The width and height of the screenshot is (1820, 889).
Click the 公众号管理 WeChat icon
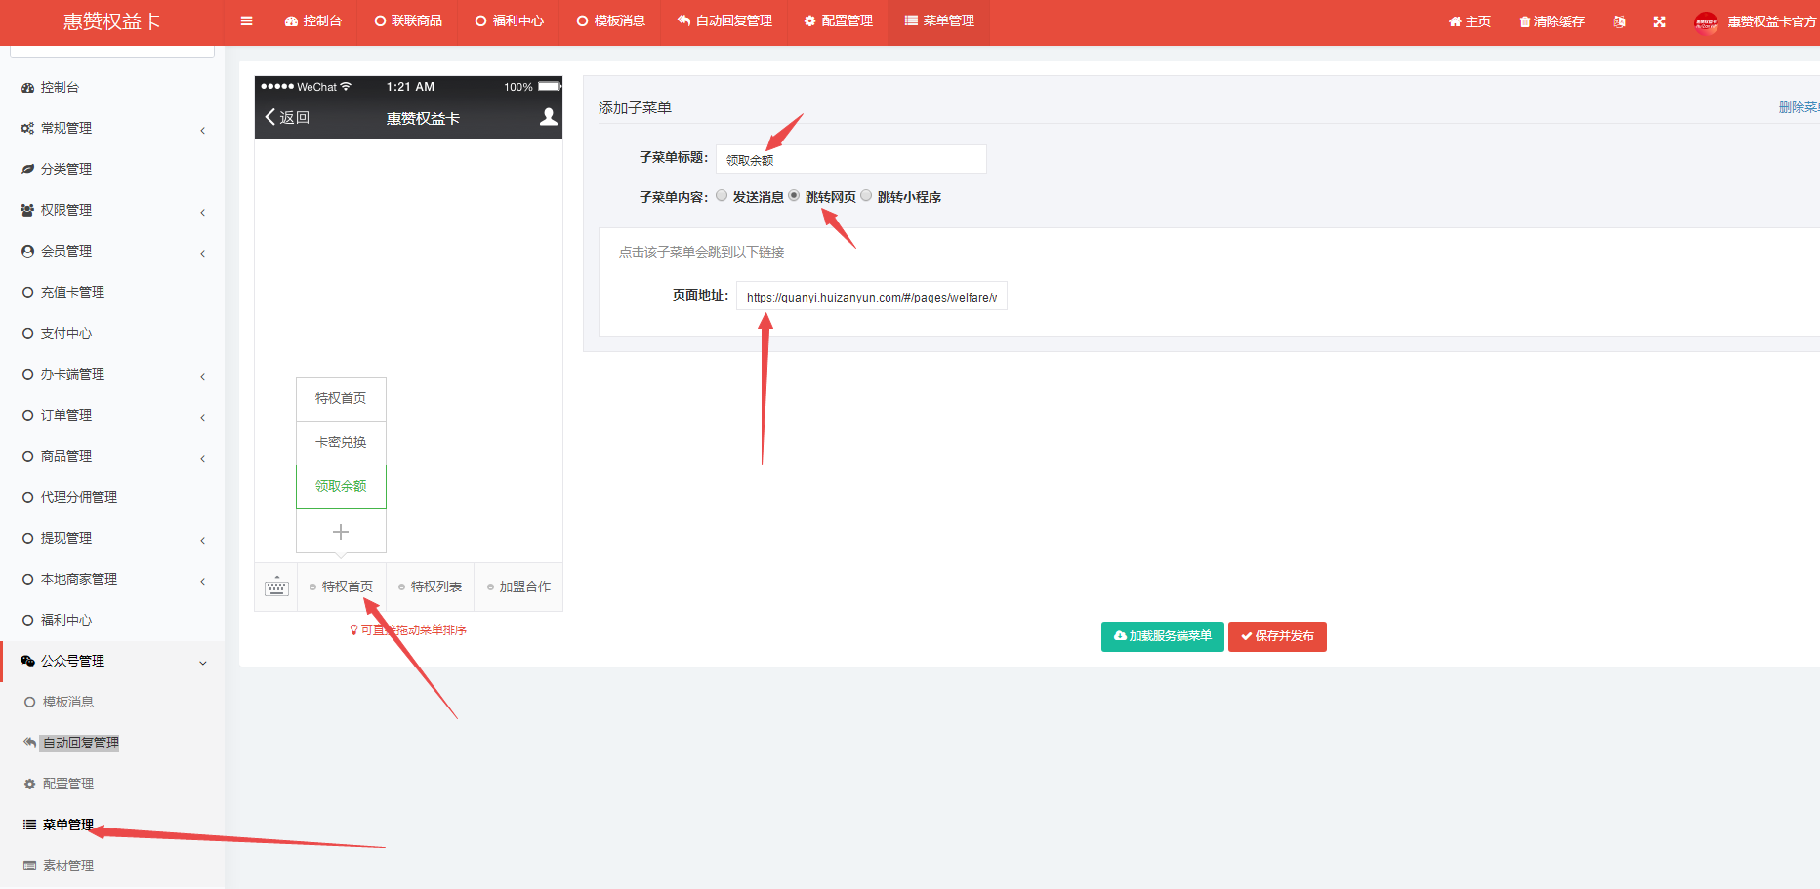(27, 661)
